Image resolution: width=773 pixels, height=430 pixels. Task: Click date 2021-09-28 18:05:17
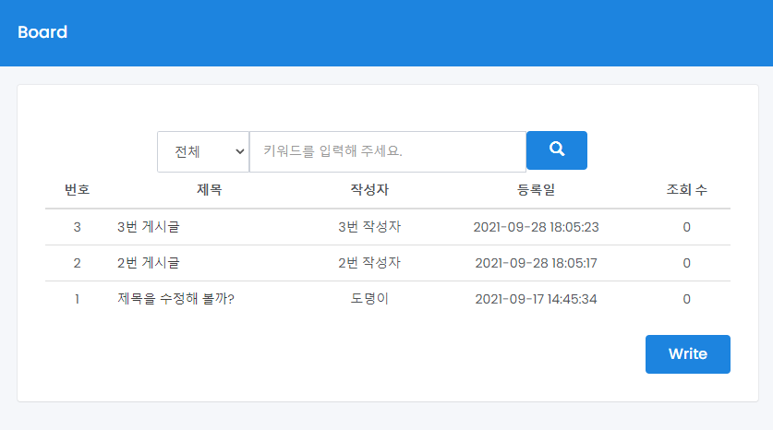(536, 263)
